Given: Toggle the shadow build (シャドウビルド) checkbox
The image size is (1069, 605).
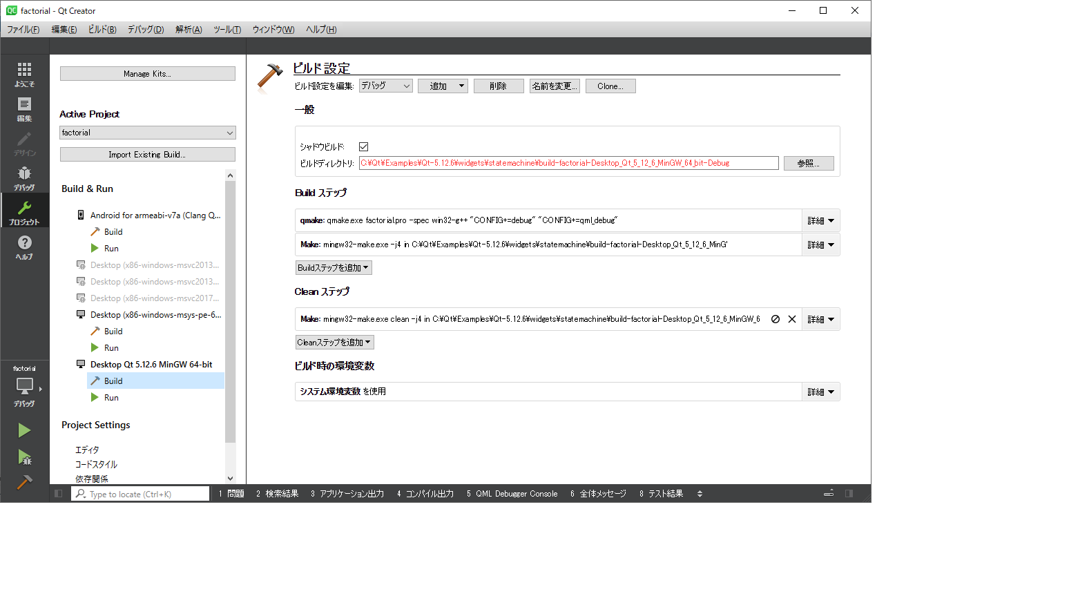Looking at the screenshot, I should (x=364, y=146).
